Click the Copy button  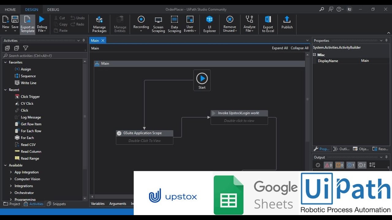(61, 24)
